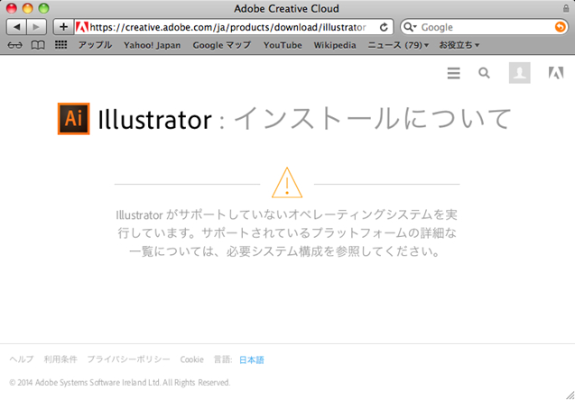Open the Google search magnifier dropdown

(410, 27)
